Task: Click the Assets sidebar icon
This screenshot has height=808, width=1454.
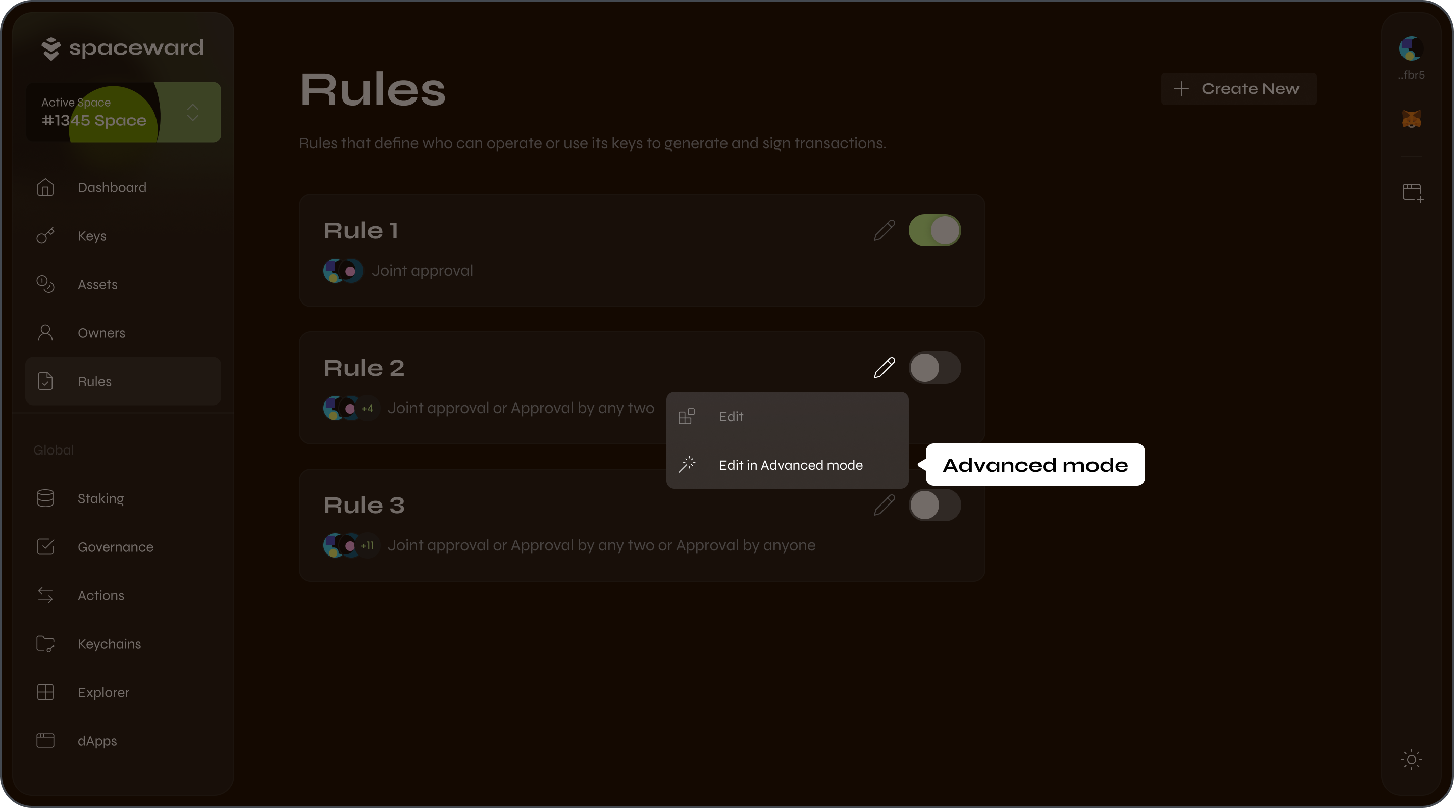Action: (45, 285)
